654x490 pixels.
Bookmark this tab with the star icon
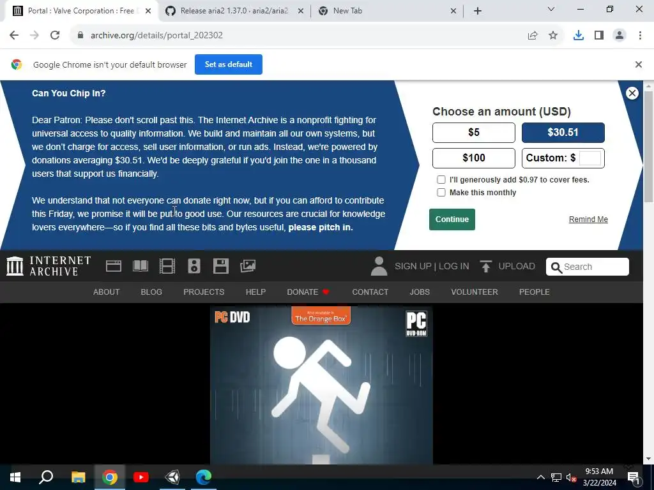point(553,36)
